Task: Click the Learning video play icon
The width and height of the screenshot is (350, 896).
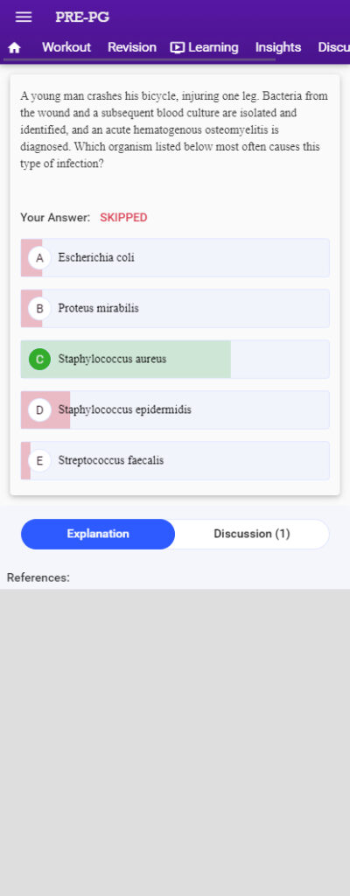Action: click(178, 48)
